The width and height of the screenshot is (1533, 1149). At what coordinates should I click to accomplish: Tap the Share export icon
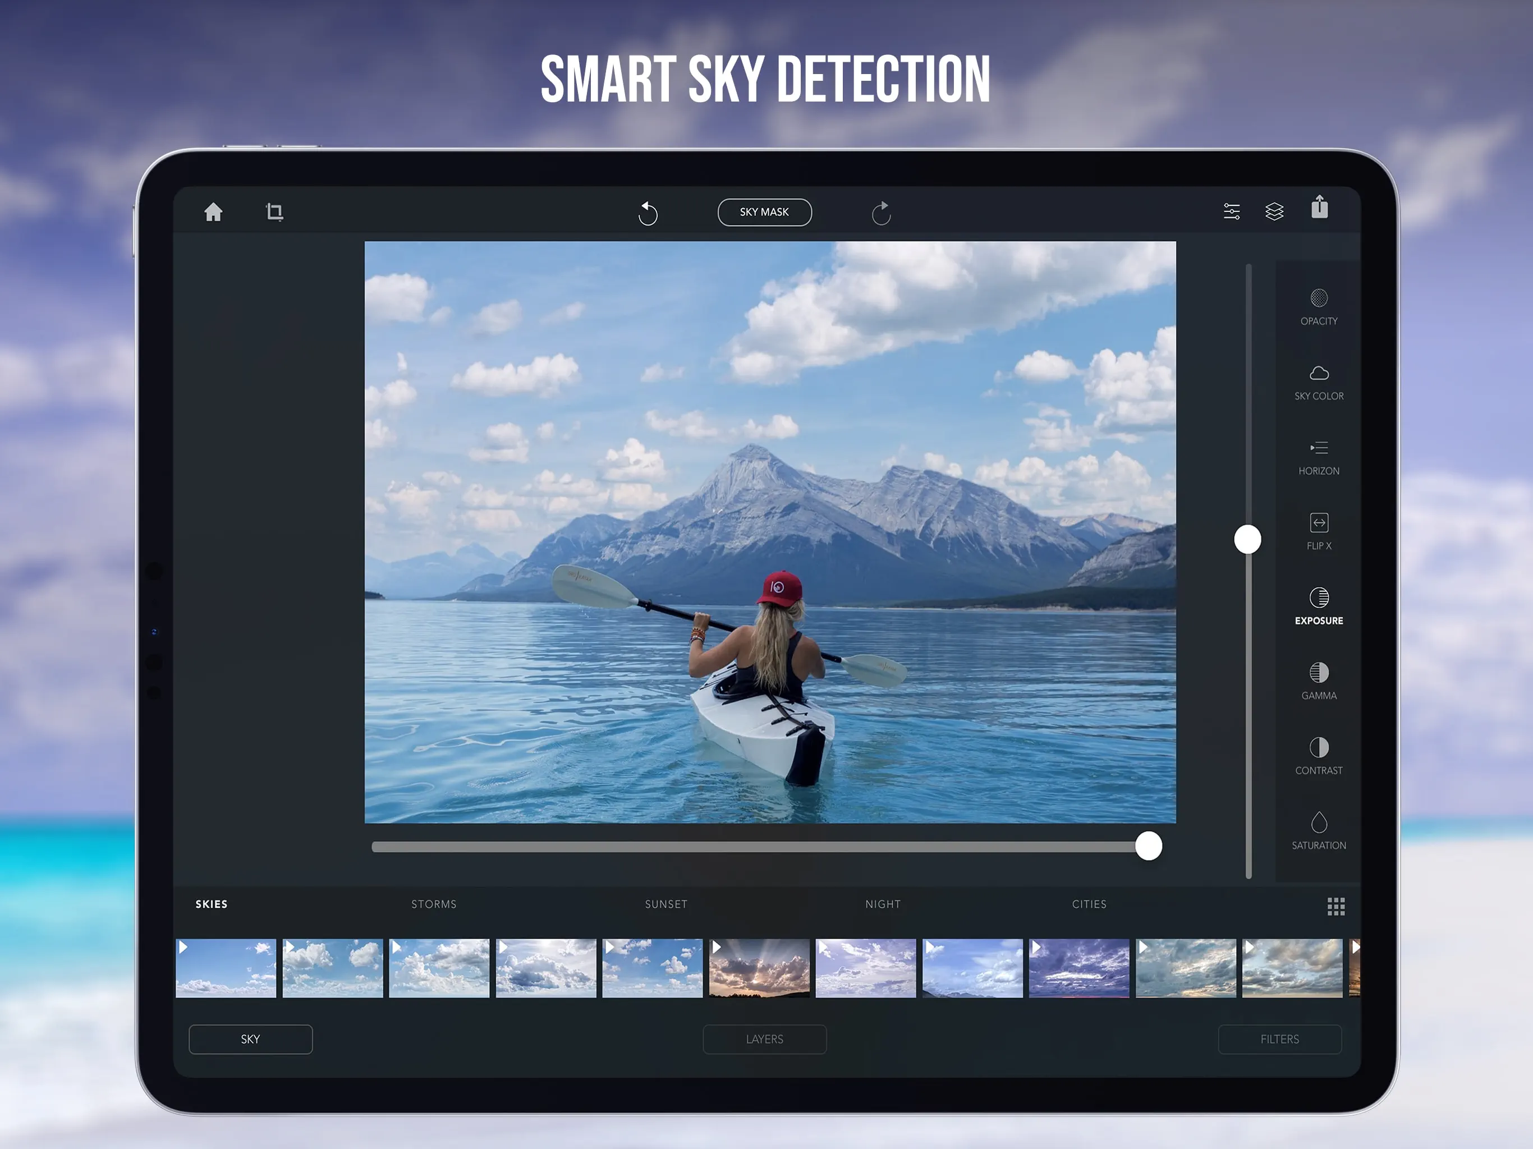[1320, 207]
